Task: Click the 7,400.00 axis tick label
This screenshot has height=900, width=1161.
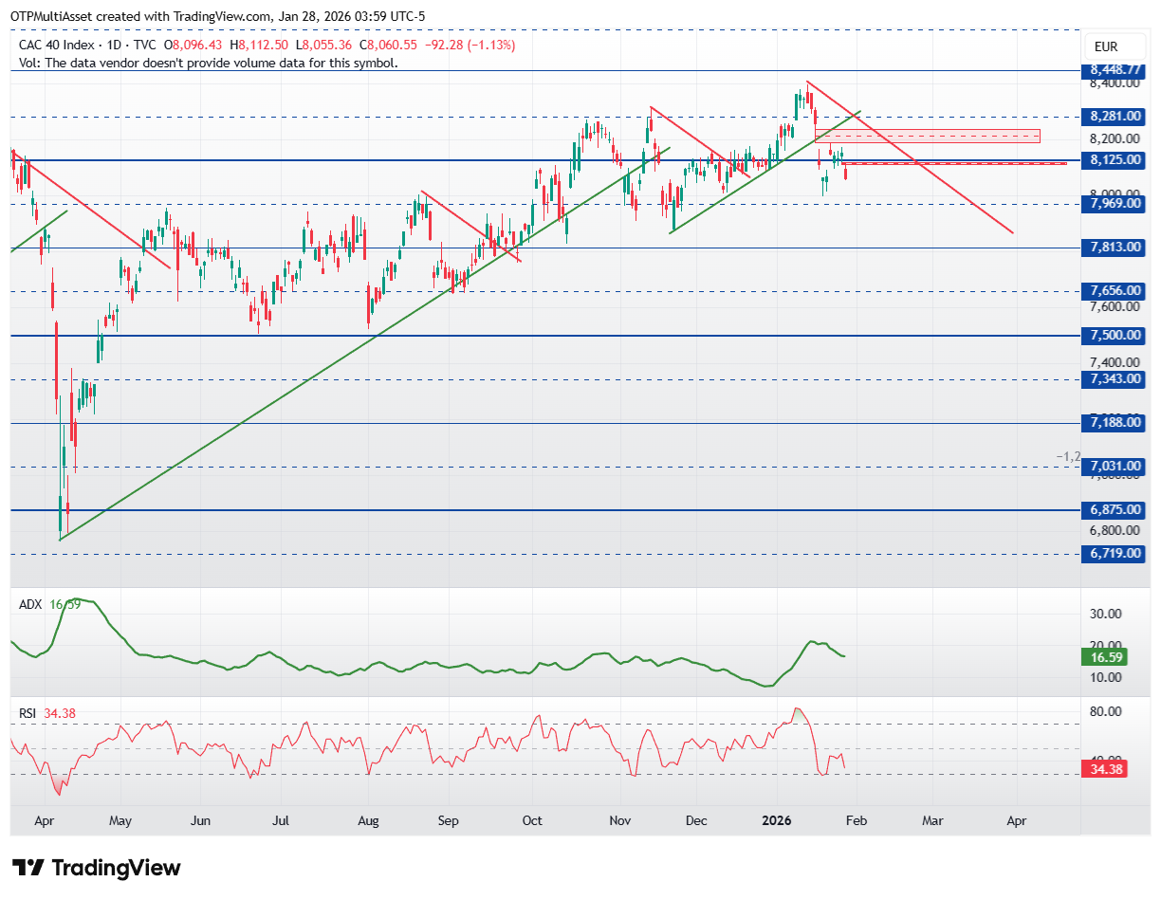Action: (1114, 362)
